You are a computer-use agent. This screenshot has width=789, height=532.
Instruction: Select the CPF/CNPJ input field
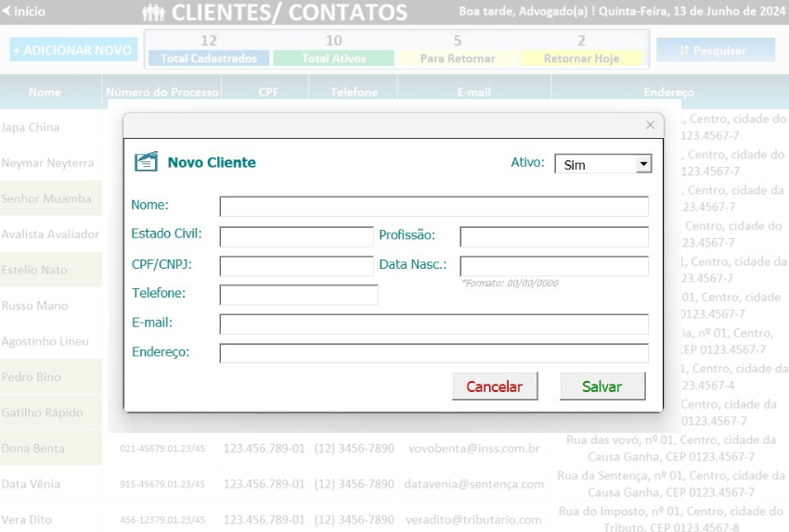coord(296,266)
